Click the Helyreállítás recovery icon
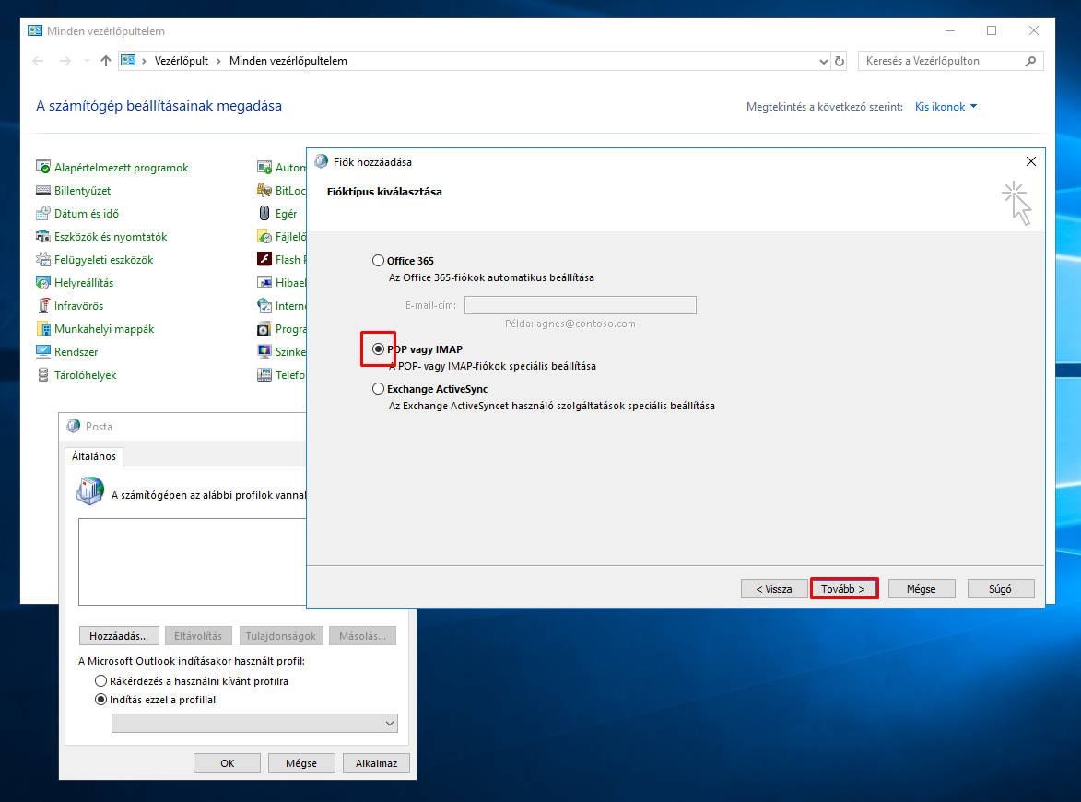This screenshot has height=802, width=1081. [x=42, y=283]
